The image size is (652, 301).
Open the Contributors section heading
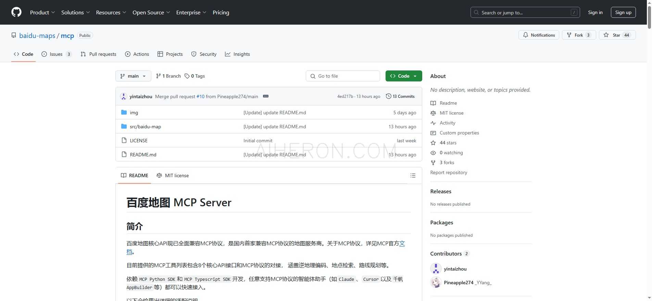[450, 253]
